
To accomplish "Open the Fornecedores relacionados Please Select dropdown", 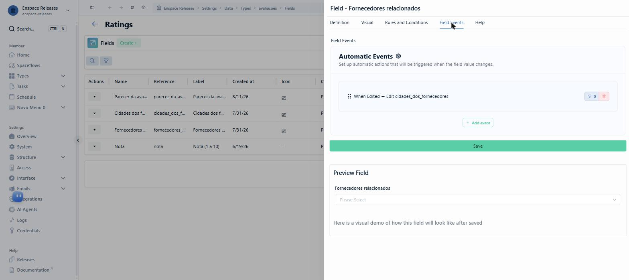I will pyautogui.click(x=478, y=200).
